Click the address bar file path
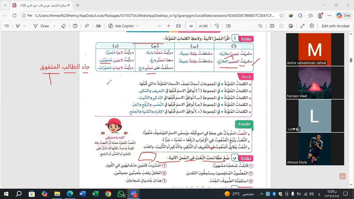The width and height of the screenshot is (354, 199). click(154, 16)
